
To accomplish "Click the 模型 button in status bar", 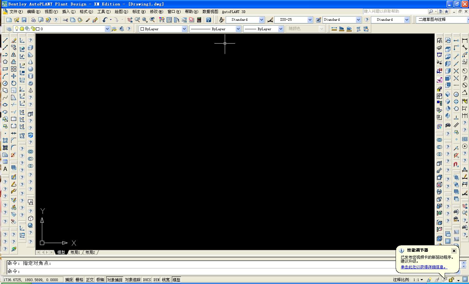I will [176, 280].
